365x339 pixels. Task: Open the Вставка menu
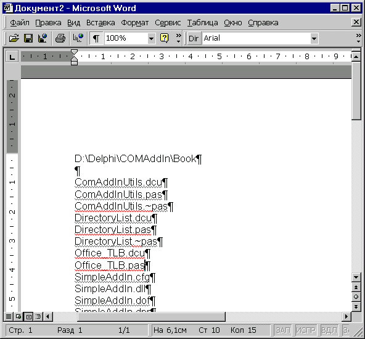[x=100, y=23]
